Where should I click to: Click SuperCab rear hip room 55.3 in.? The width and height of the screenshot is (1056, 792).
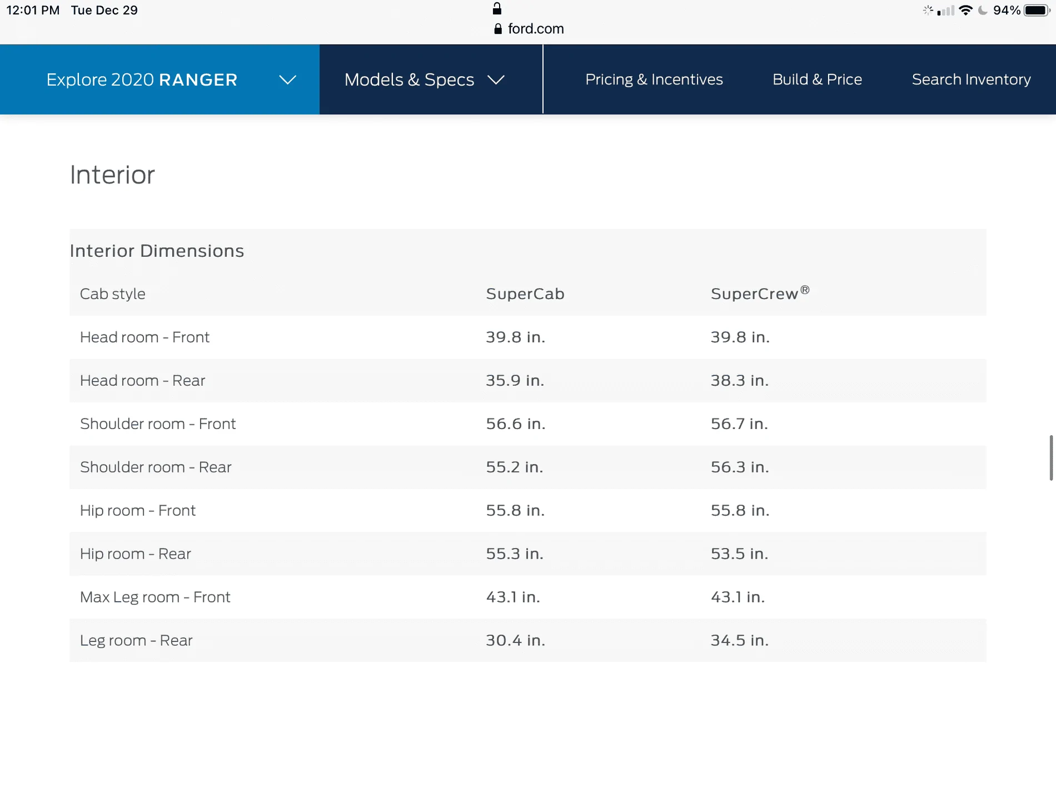click(515, 554)
